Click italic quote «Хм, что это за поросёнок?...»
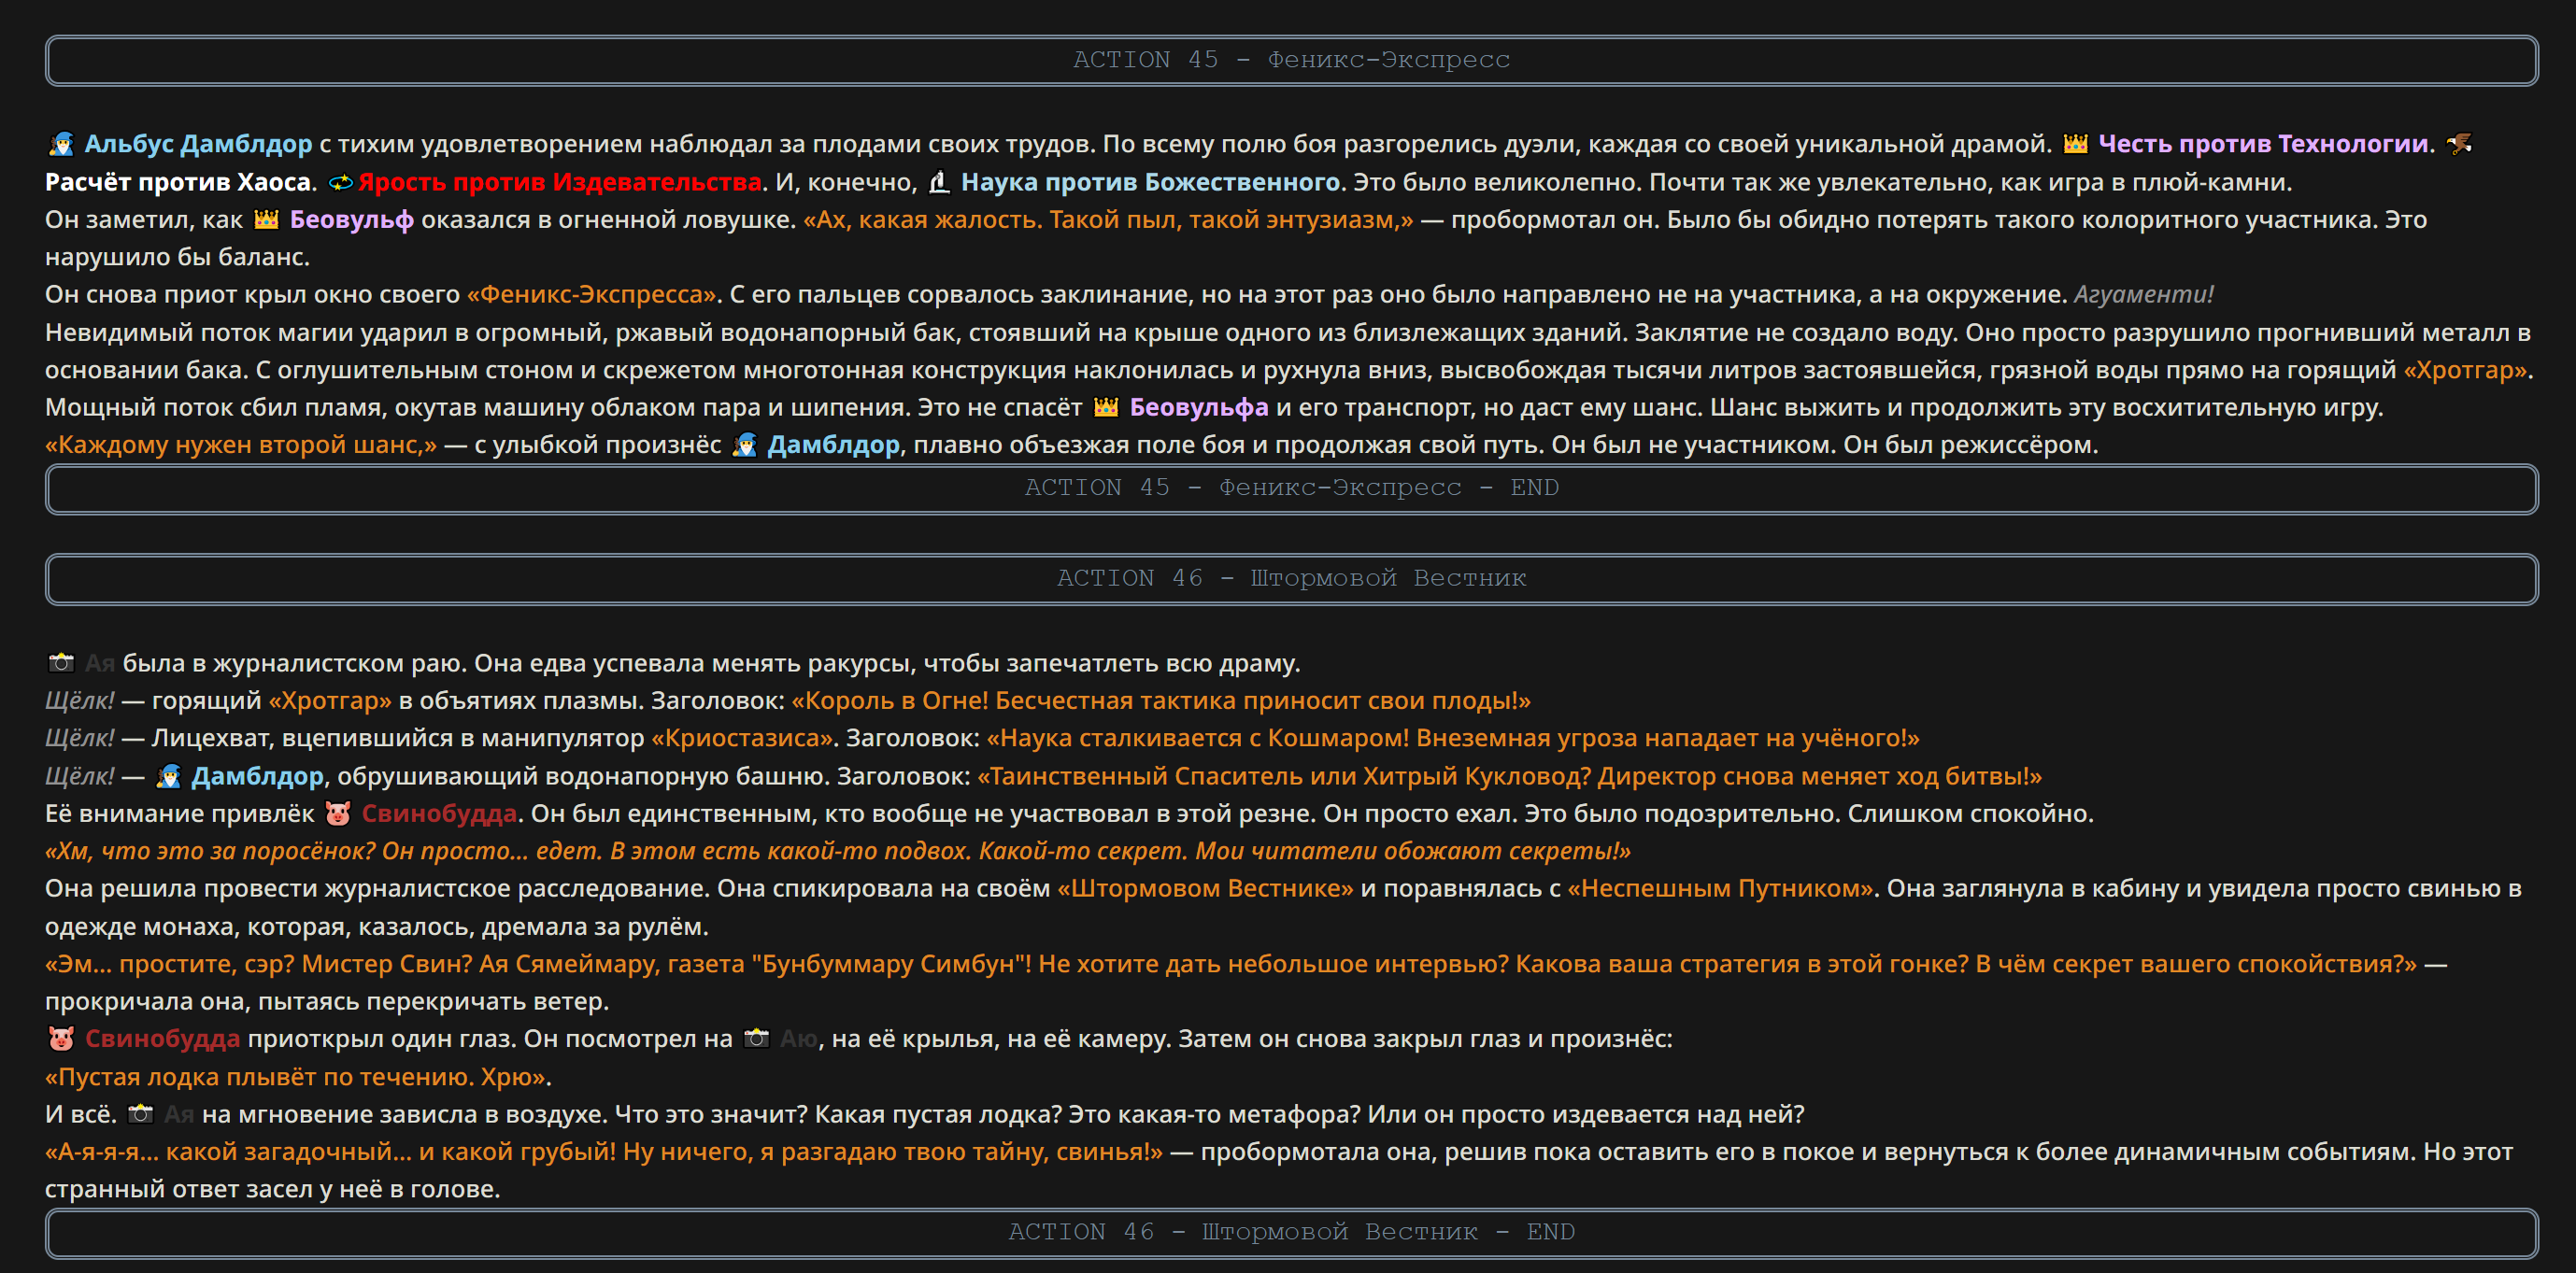2576x1273 pixels. click(838, 852)
